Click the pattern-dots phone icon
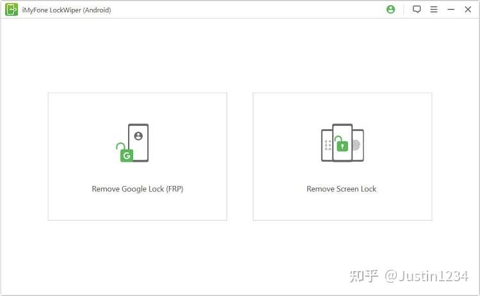 coord(328,145)
